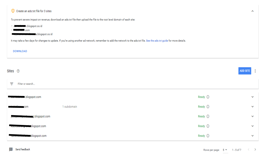Go to the next page of sites

pos(255,150)
